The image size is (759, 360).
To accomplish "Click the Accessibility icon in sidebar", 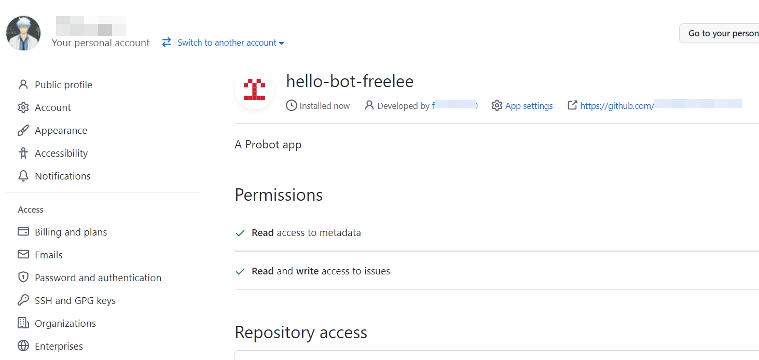I will pos(23,153).
